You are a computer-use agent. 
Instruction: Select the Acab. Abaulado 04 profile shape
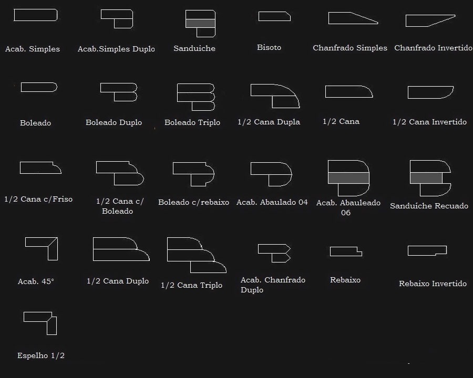click(271, 174)
